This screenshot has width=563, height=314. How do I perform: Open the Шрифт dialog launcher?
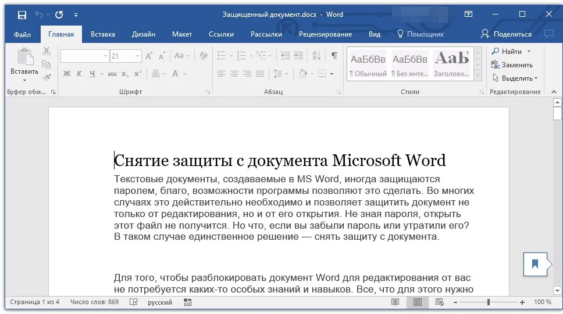[x=208, y=92]
